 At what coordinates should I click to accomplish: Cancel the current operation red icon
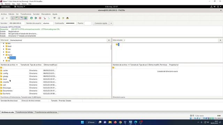40,18
